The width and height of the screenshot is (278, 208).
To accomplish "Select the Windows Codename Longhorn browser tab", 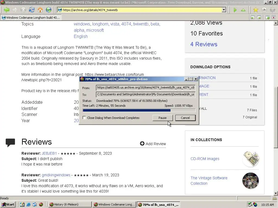I will tap(31, 18).
